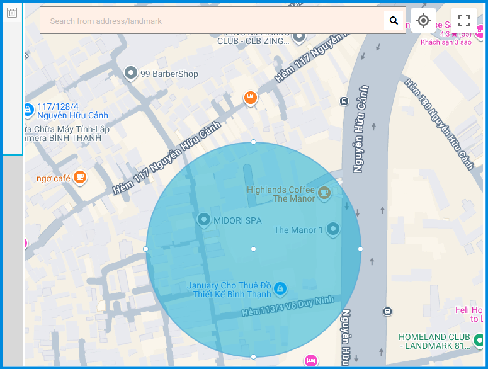The height and width of the screenshot is (369, 488).
Task: Select the 99 BarberShop map pin
Action: pyautogui.click(x=131, y=74)
